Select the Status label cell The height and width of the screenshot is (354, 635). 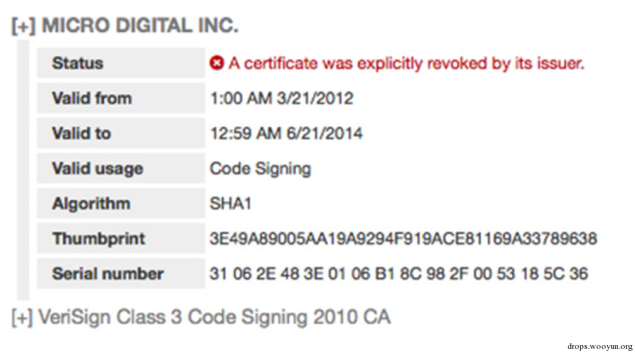point(120,63)
